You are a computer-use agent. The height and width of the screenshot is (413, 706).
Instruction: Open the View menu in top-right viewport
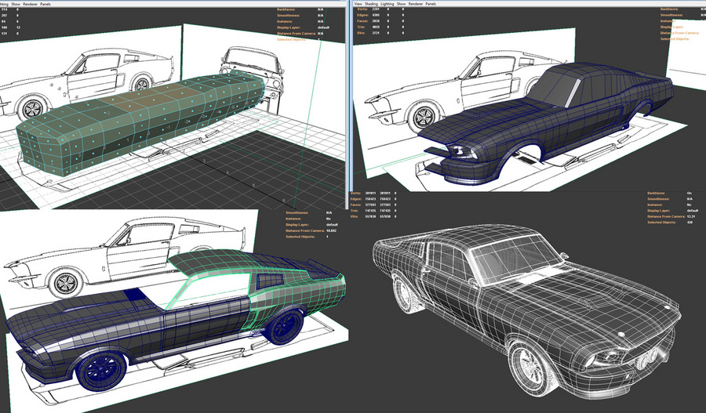(x=359, y=3)
